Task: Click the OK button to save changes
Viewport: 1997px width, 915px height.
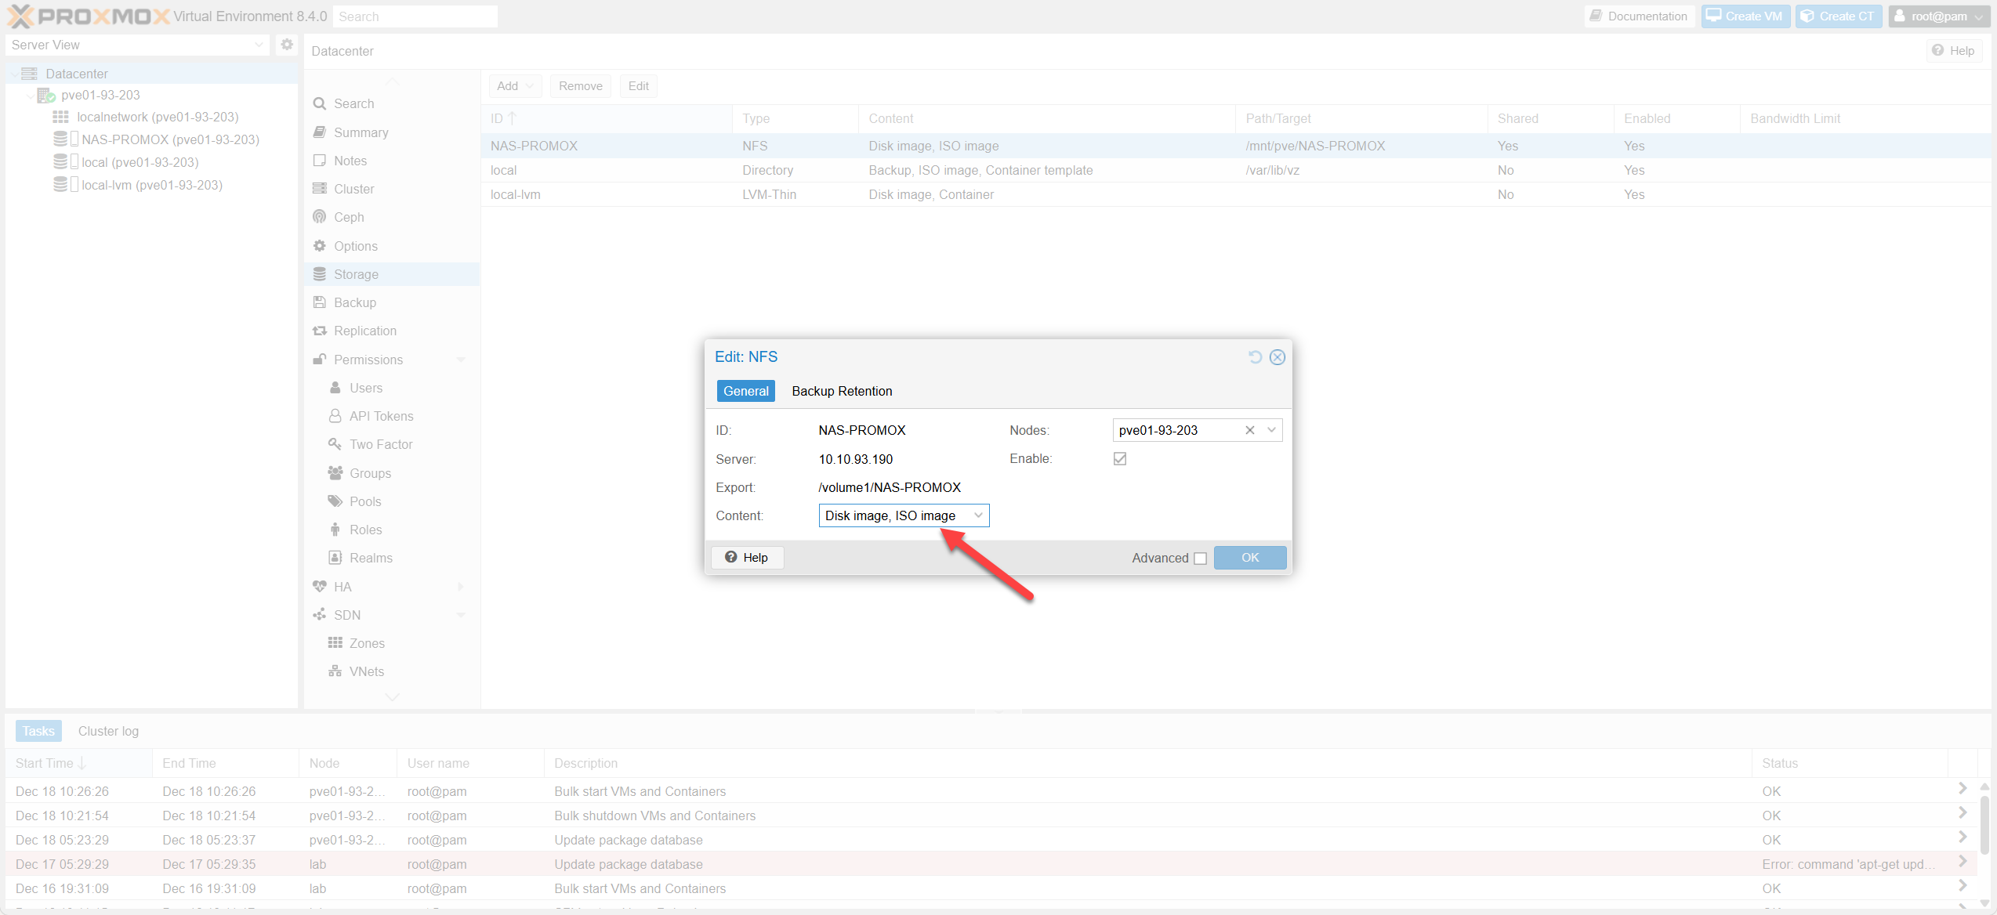Action: 1249,557
